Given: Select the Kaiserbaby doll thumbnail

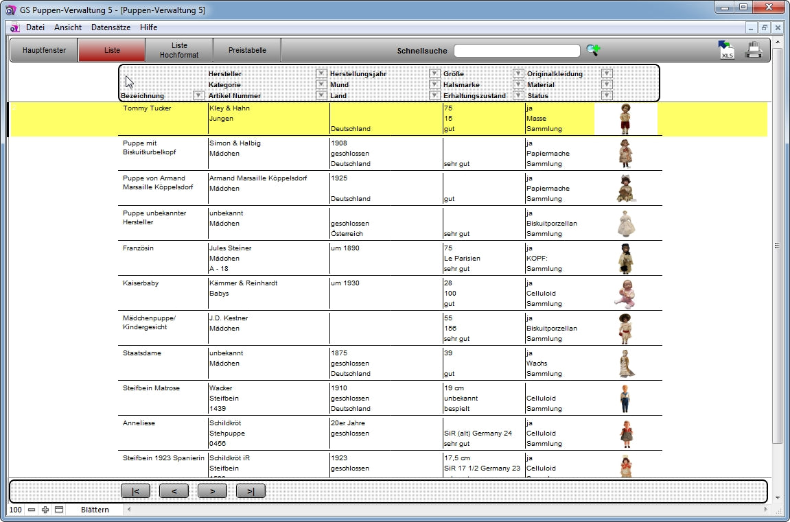Looking at the screenshot, I should (x=625, y=294).
